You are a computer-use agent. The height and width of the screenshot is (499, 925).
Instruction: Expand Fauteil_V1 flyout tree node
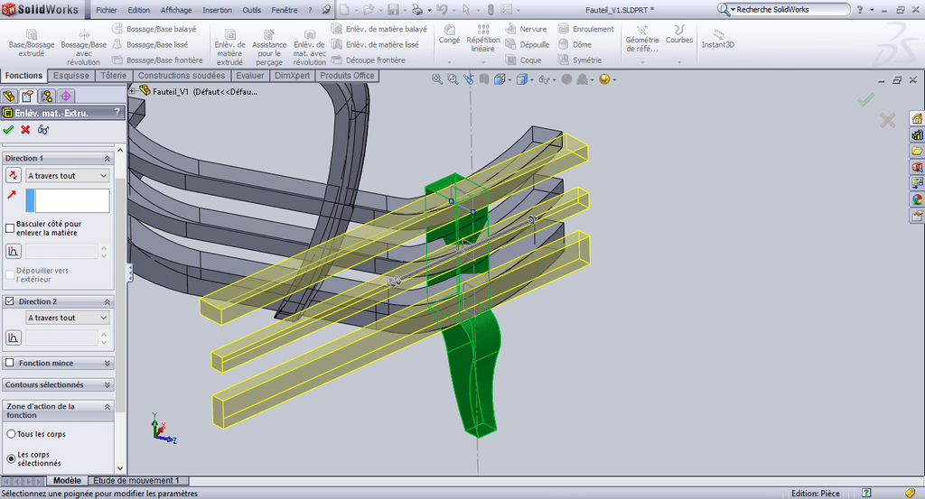click(133, 91)
